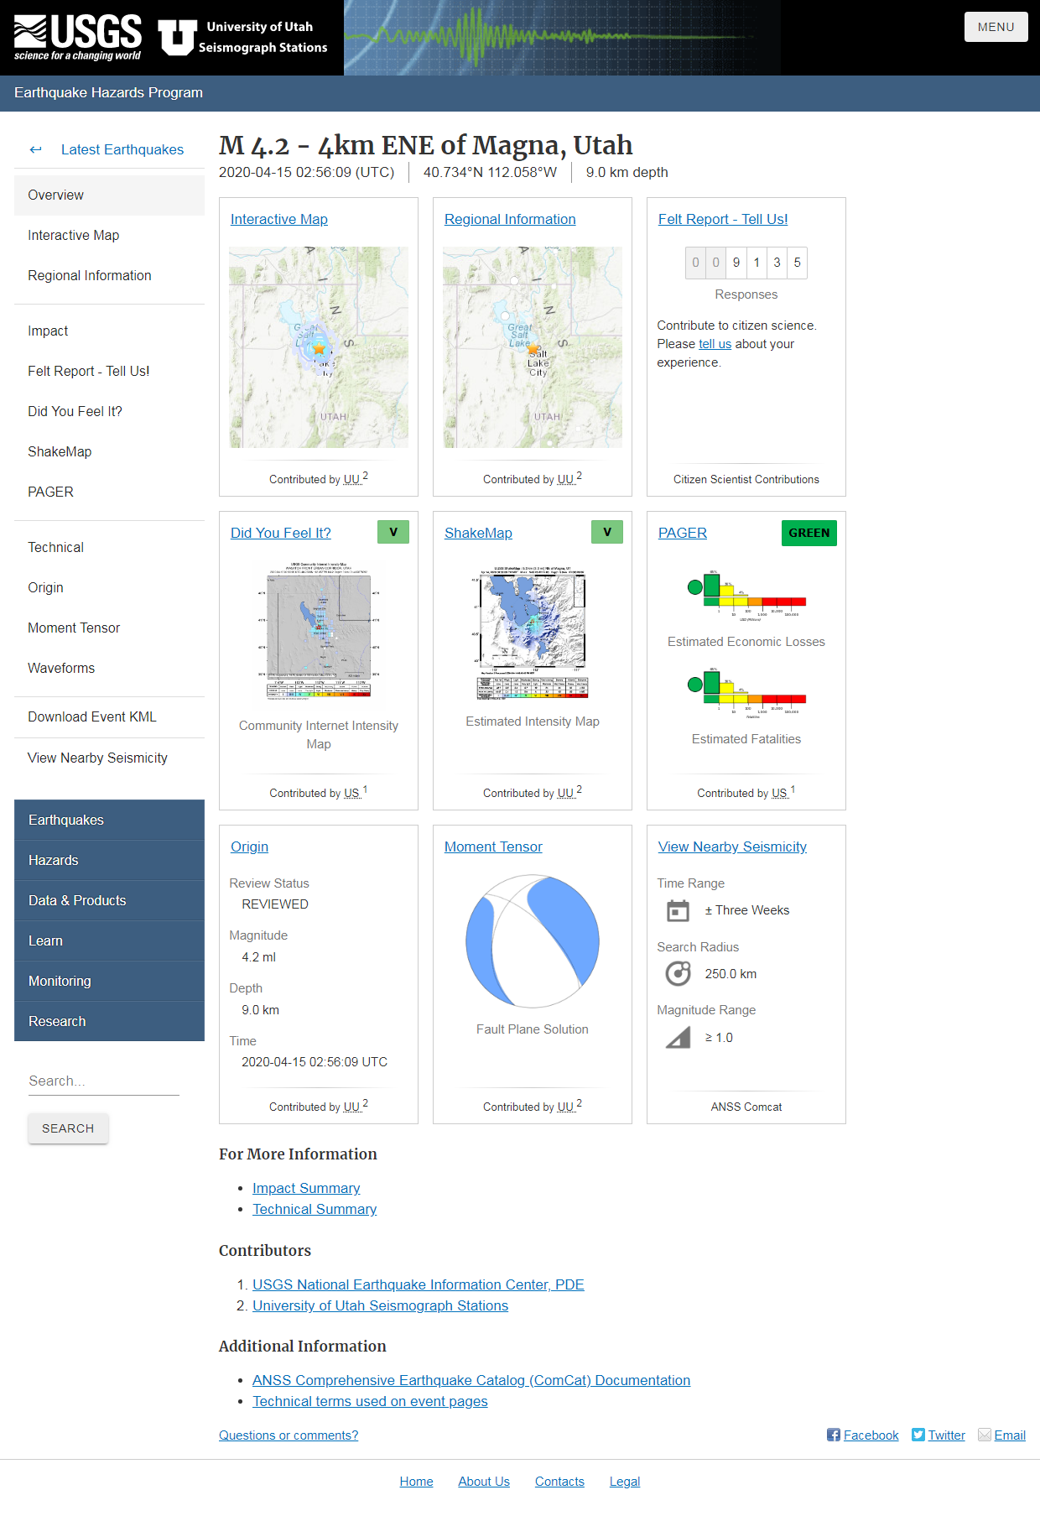The image size is (1040, 1516).
Task: Click the green PAGER alert badge
Action: click(809, 533)
